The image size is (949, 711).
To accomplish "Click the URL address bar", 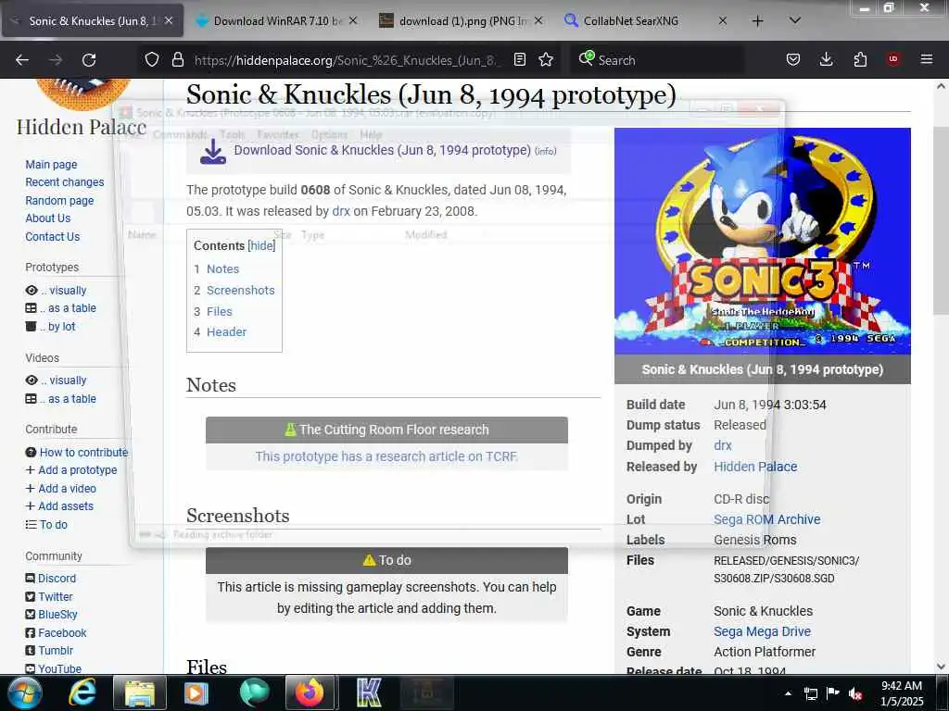I will [345, 60].
